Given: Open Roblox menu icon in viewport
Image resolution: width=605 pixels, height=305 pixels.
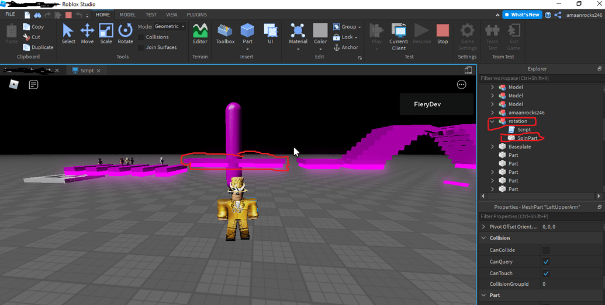Looking at the screenshot, I should 14,85.
